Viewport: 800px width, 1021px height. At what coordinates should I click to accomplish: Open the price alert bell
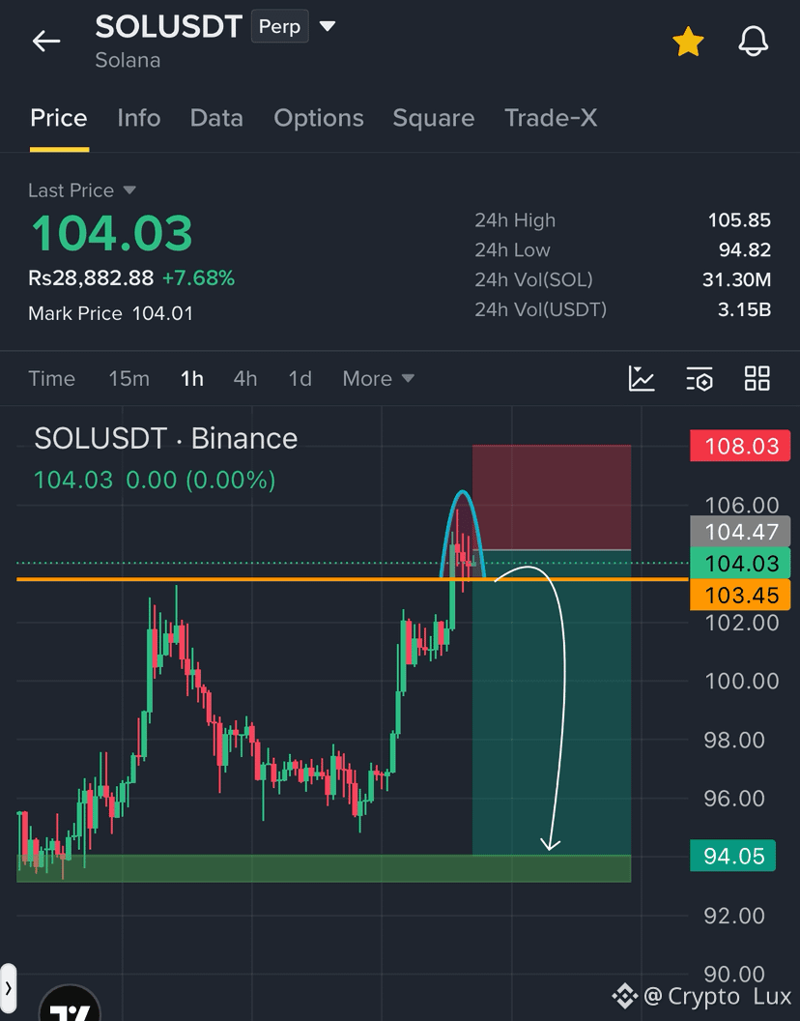pos(753,42)
